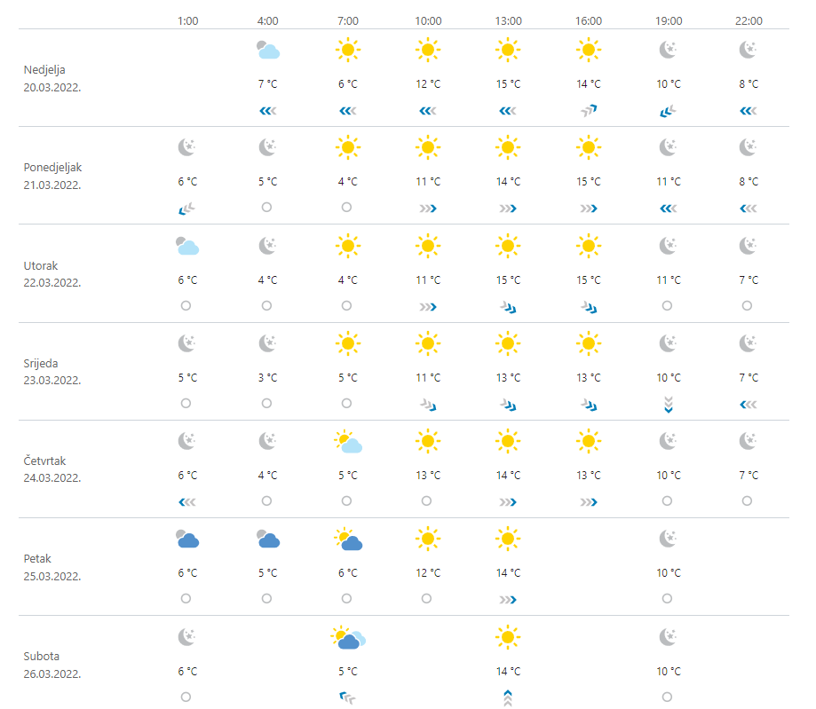Click the sun icon for Nedjelja at 13:00
The image size is (816, 709).
508,51
